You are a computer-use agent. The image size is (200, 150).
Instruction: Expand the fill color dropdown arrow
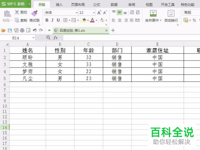click(x=88, y=20)
